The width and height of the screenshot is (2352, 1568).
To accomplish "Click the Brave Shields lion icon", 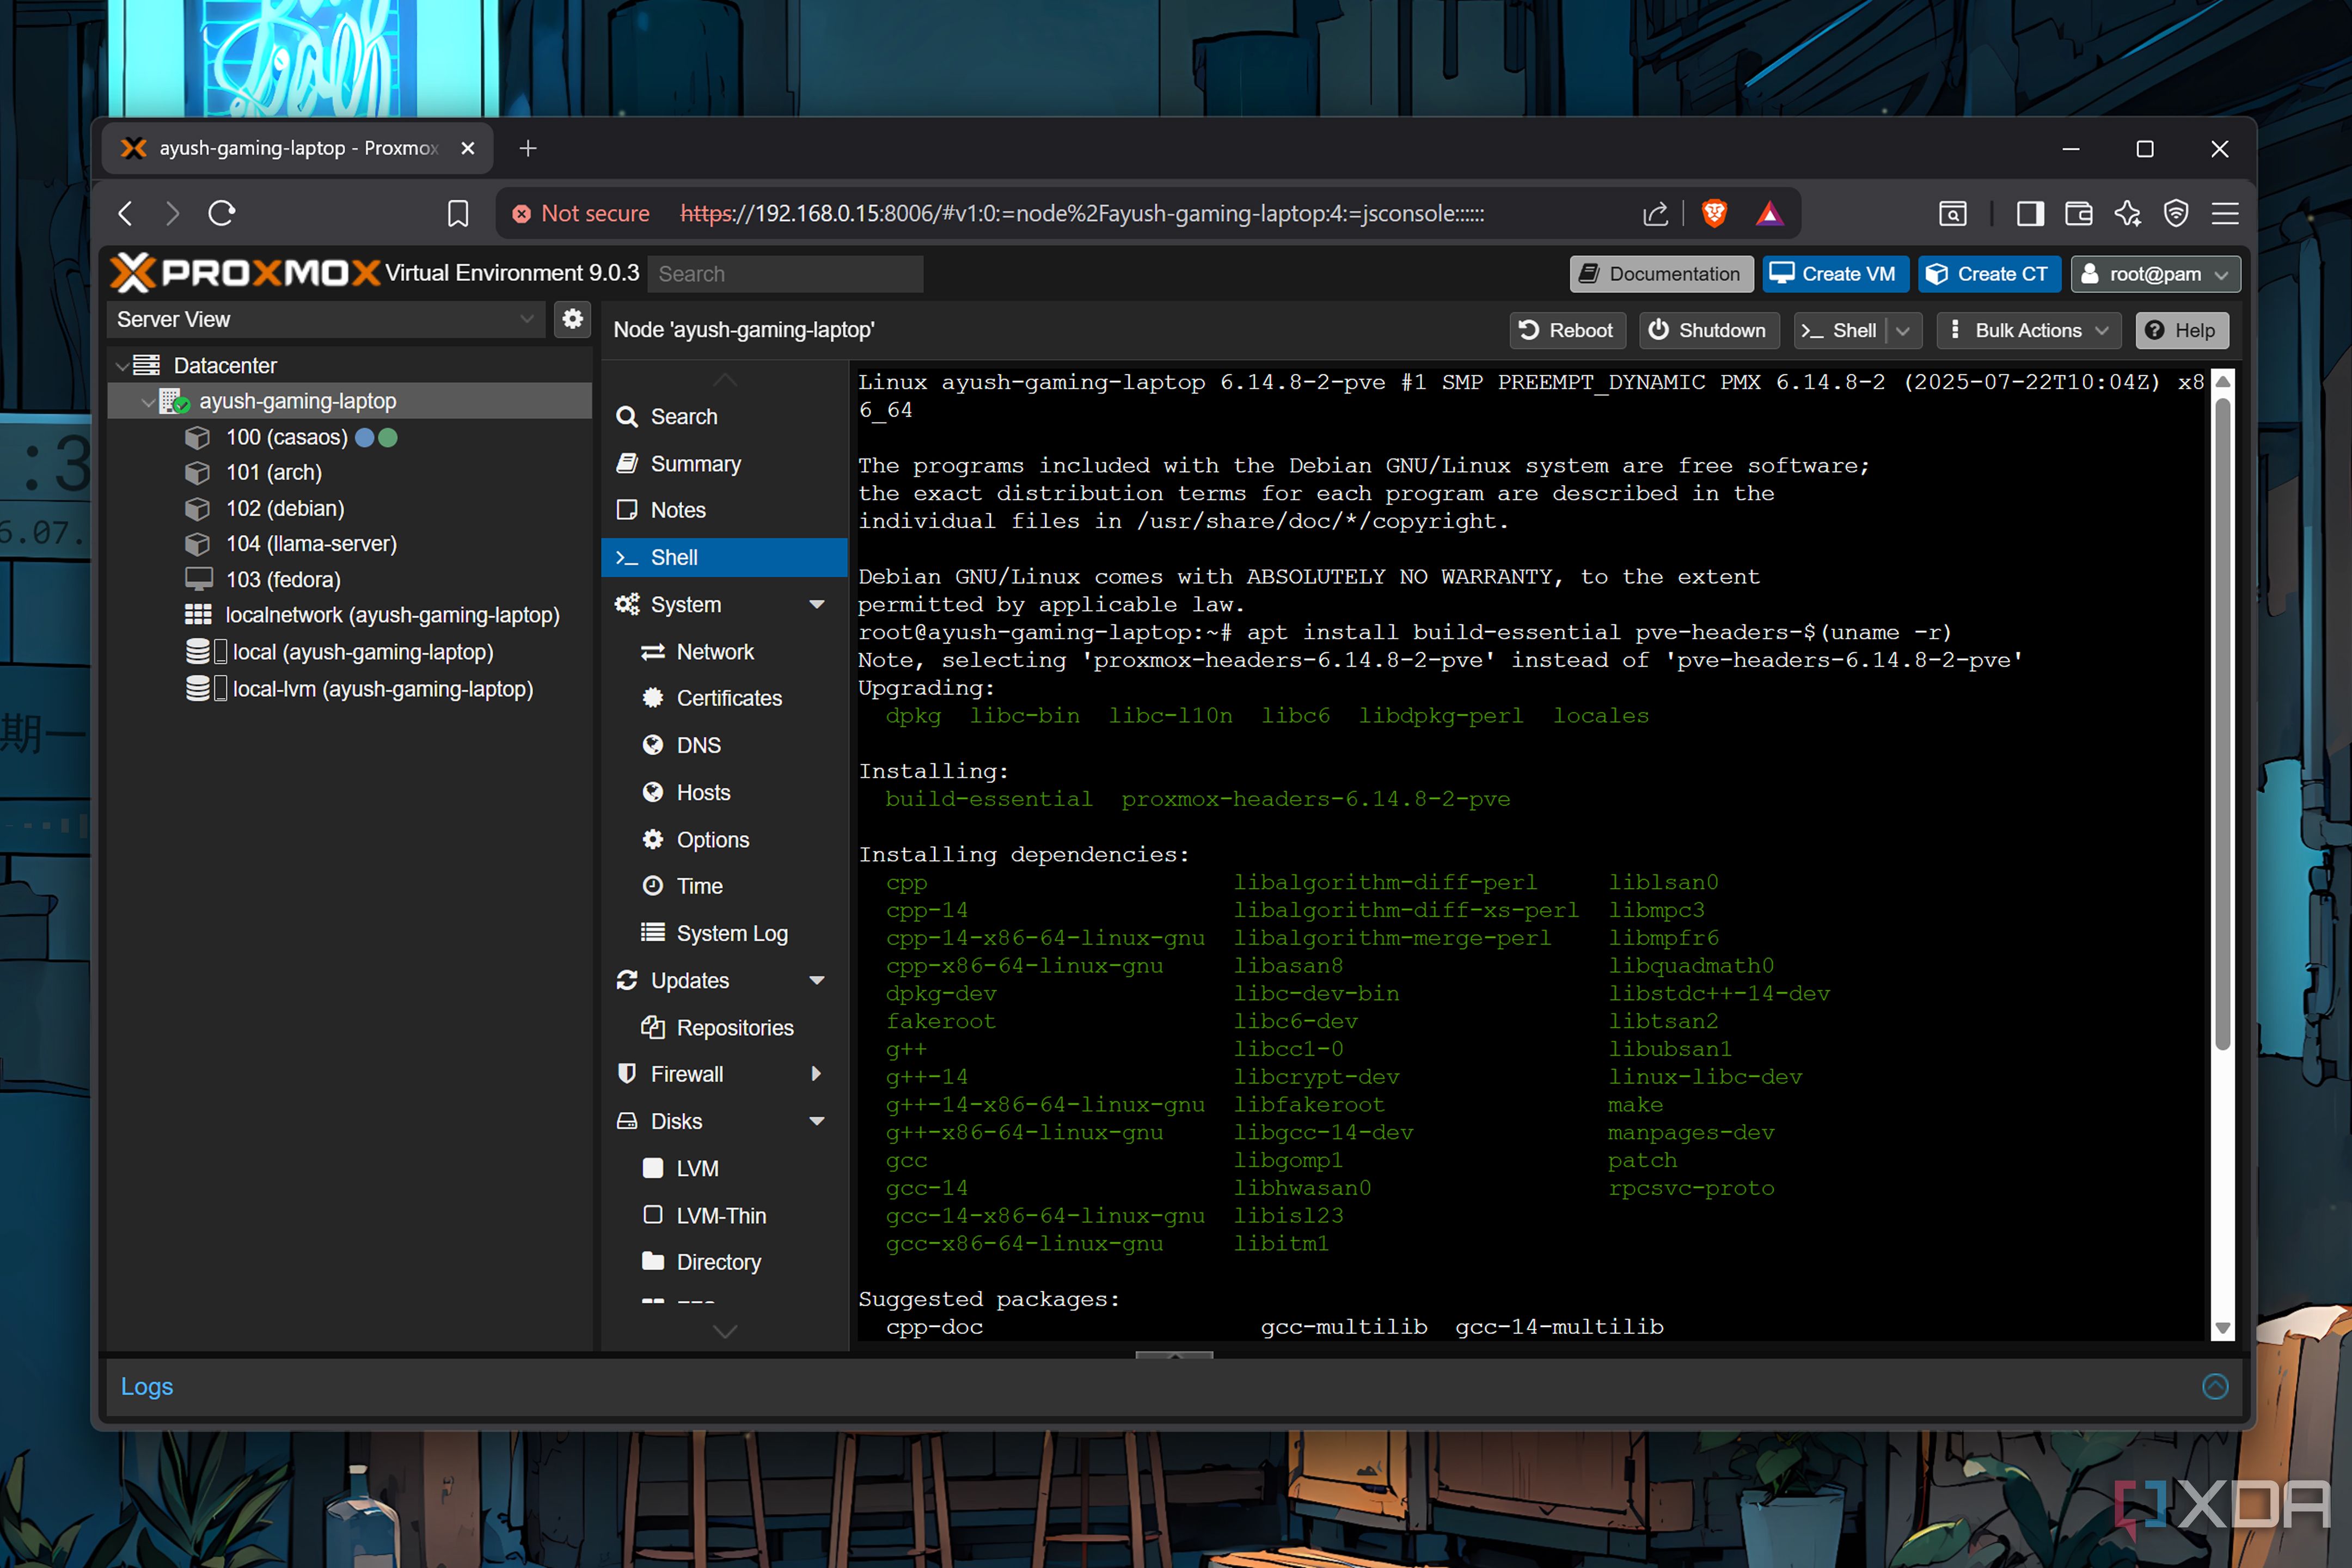I will coord(1714,213).
